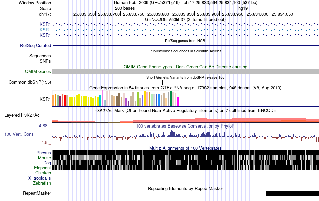Click the 4.88 conservation axis value

43,126
